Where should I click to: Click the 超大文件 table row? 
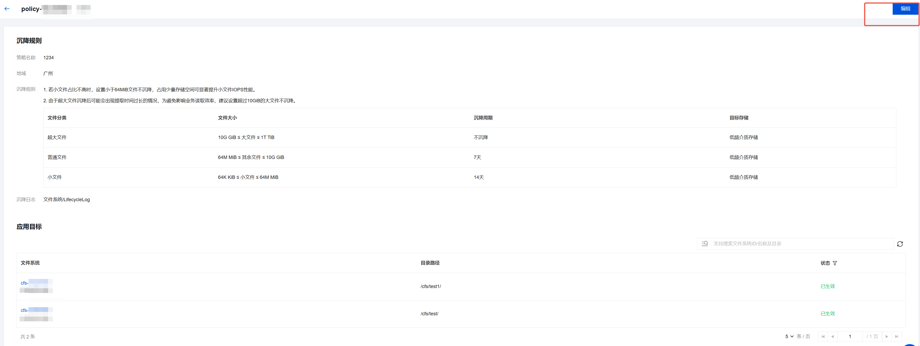57,137
